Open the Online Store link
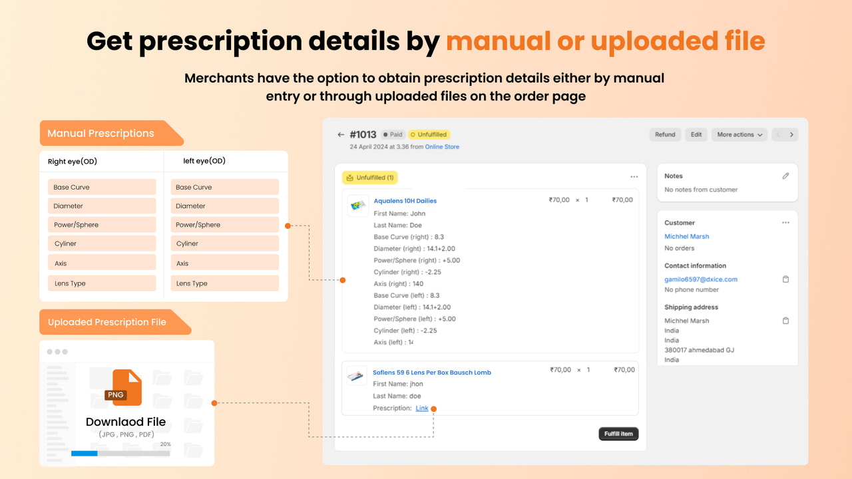 [442, 146]
